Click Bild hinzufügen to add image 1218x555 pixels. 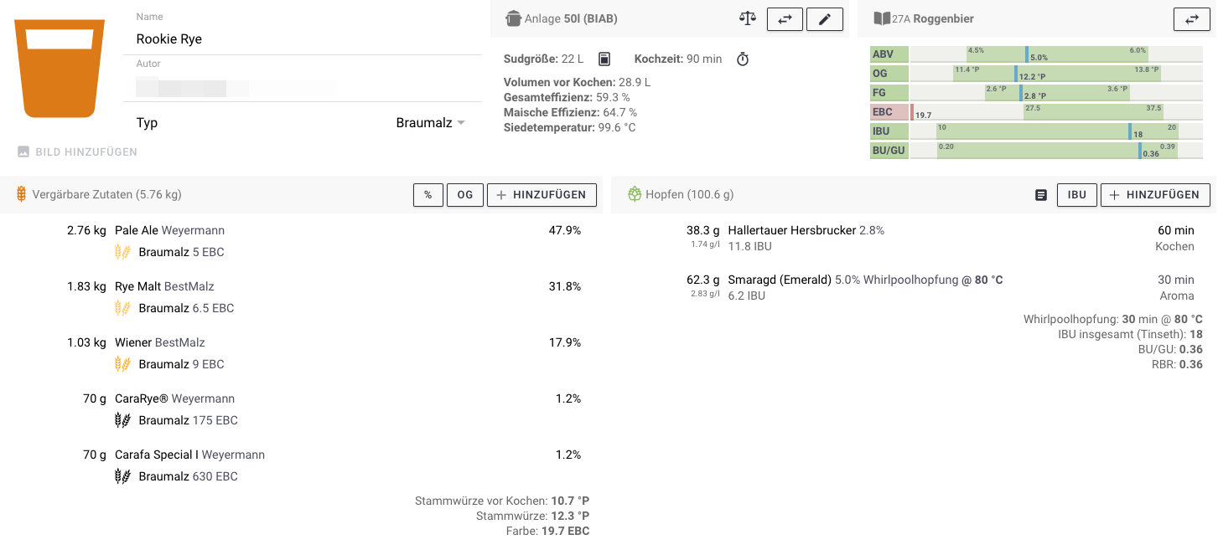(77, 152)
